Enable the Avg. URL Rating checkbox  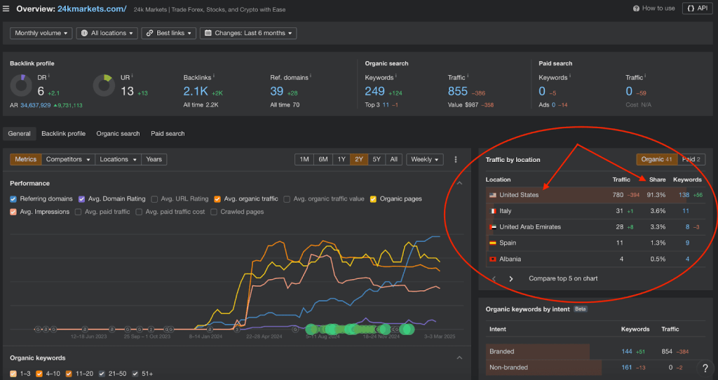[154, 198]
